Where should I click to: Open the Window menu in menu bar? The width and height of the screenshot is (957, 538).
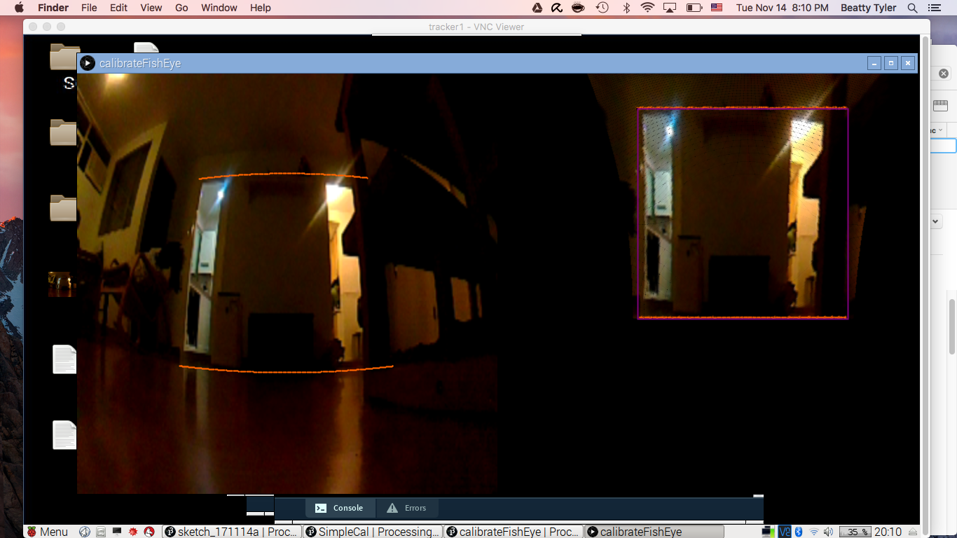pyautogui.click(x=219, y=8)
